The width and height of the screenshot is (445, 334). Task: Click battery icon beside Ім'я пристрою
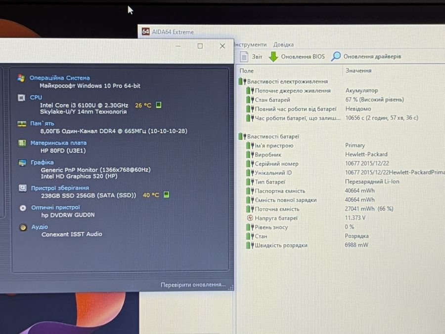click(250, 146)
